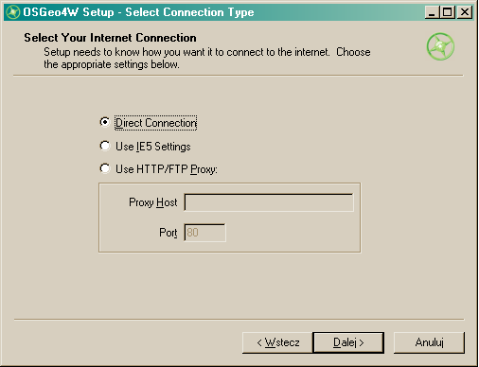Go back with the Wstecz button
Image resolution: width=479 pixels, height=367 pixels.
click(277, 342)
